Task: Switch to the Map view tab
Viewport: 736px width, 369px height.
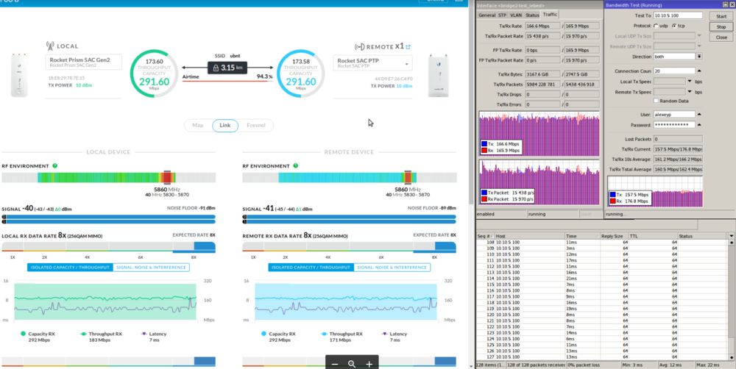Action: (x=197, y=126)
